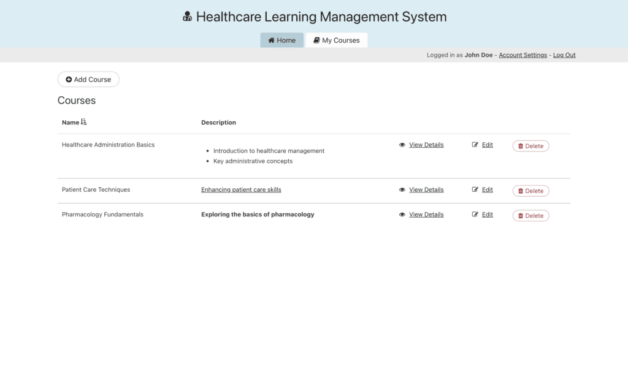View Details for Pharmacology Fundamentals
628x369 pixels.
tap(426, 215)
